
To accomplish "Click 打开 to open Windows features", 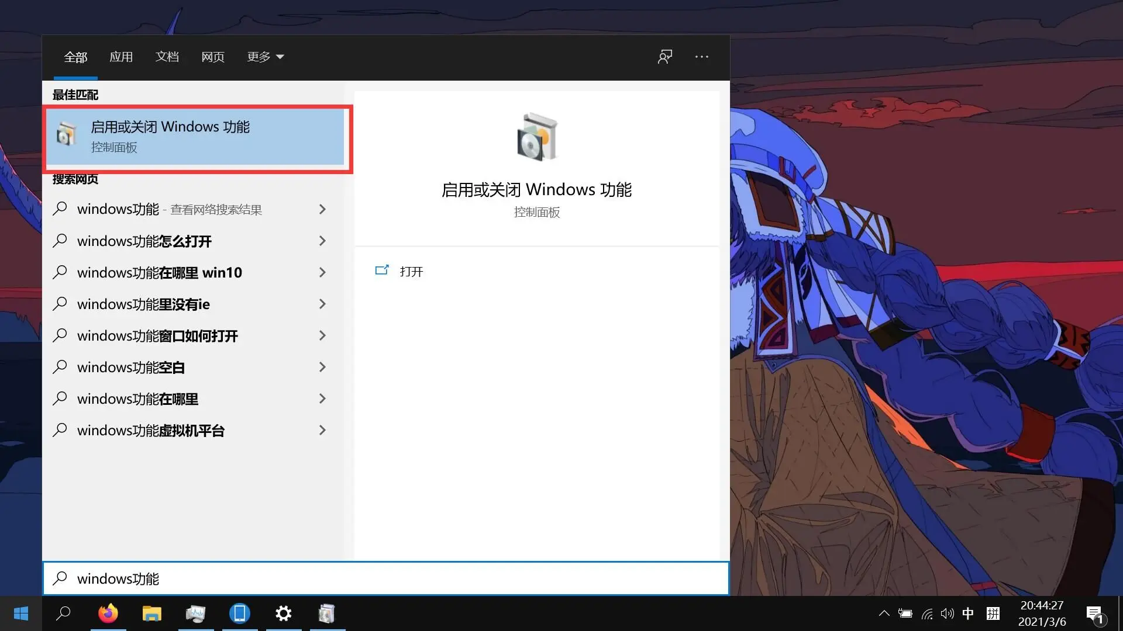I will pyautogui.click(x=411, y=272).
